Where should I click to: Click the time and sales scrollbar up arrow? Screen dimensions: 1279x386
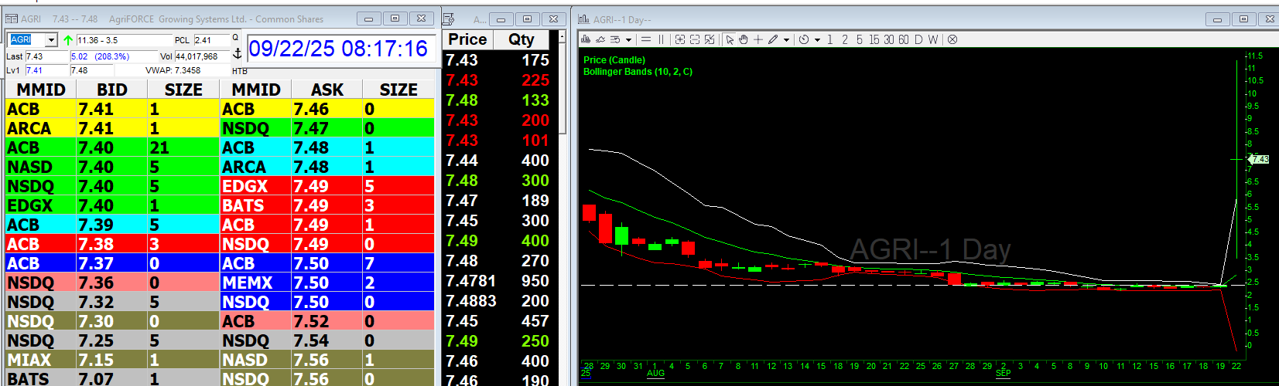pos(562,36)
